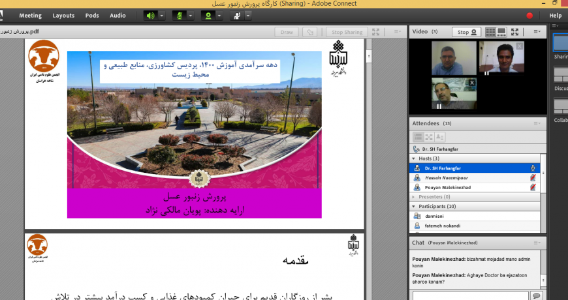Image resolution: width=568 pixels, height=300 pixels.
Task: Switch Video pod to filmstrip layout
Action: coord(501,32)
